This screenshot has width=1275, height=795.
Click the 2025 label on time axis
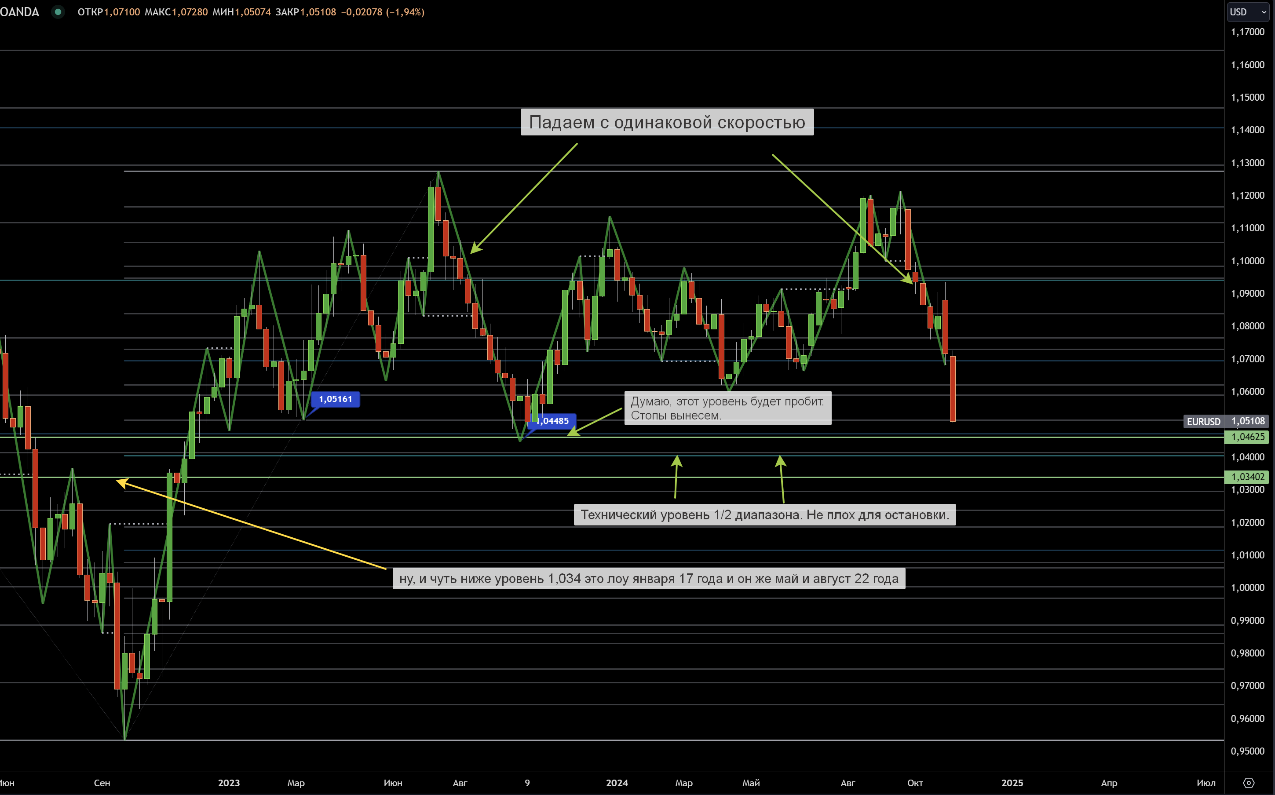point(1012,783)
